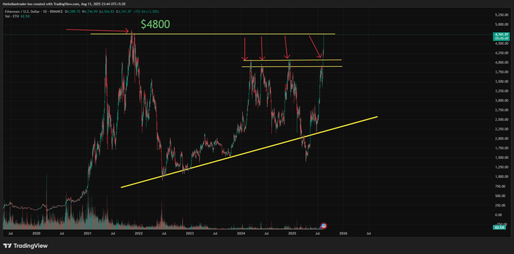Select the green $4800 text annotation
The width and height of the screenshot is (514, 254).
(x=155, y=25)
